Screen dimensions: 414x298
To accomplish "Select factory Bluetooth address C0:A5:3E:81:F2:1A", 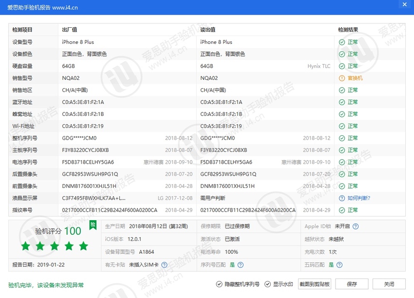I will (83, 102).
